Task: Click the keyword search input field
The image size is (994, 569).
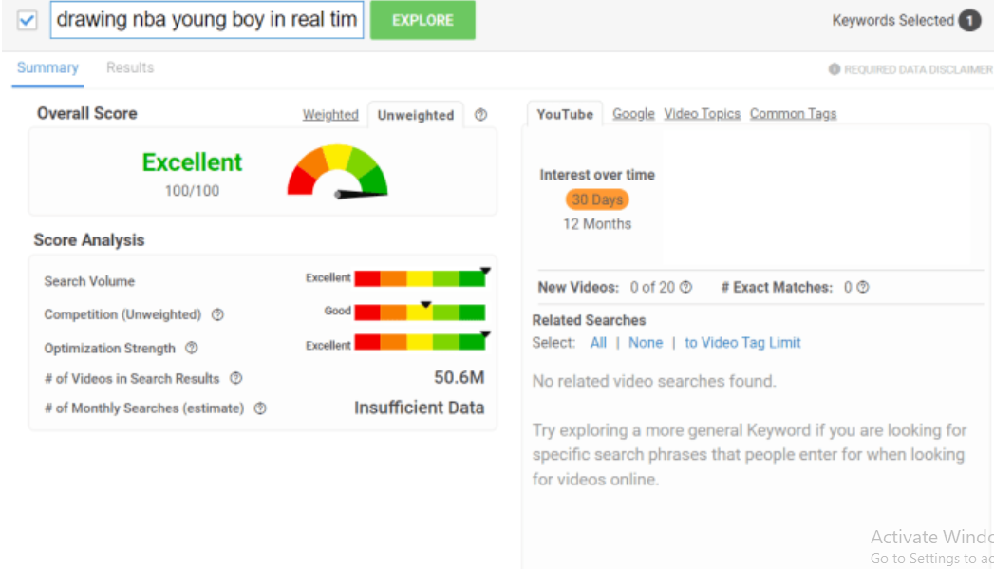Action: click(207, 20)
